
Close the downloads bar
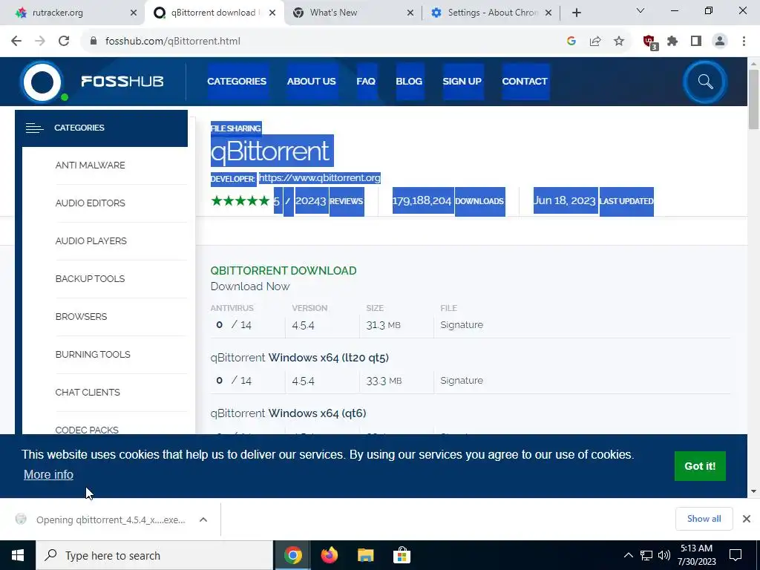click(747, 519)
